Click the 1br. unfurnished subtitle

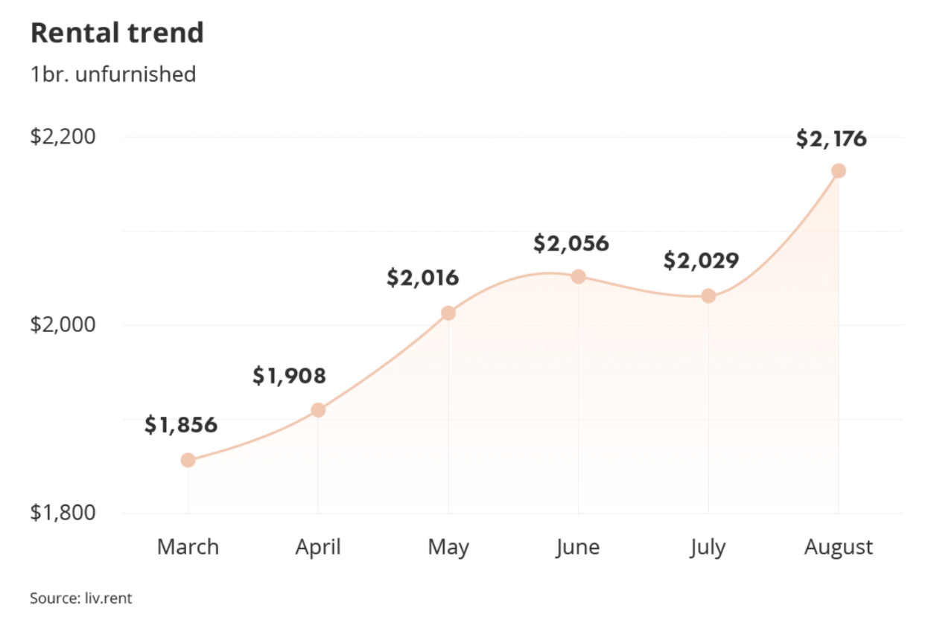pos(113,74)
